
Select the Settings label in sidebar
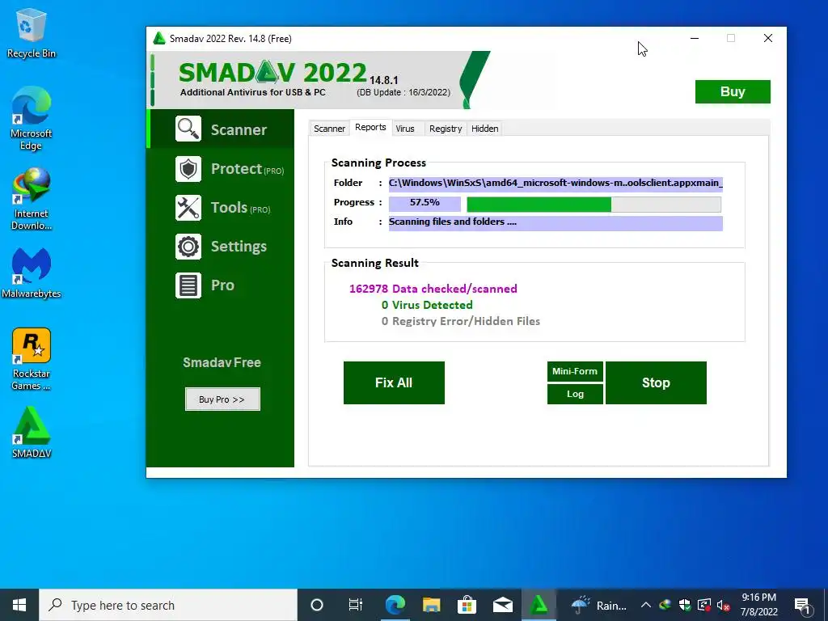pyautogui.click(x=239, y=247)
